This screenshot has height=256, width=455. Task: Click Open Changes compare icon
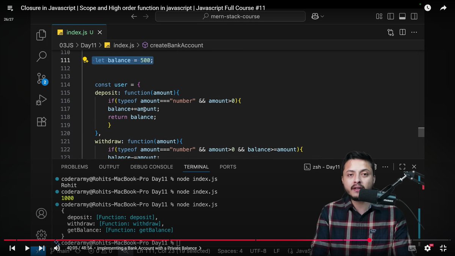[x=391, y=32]
